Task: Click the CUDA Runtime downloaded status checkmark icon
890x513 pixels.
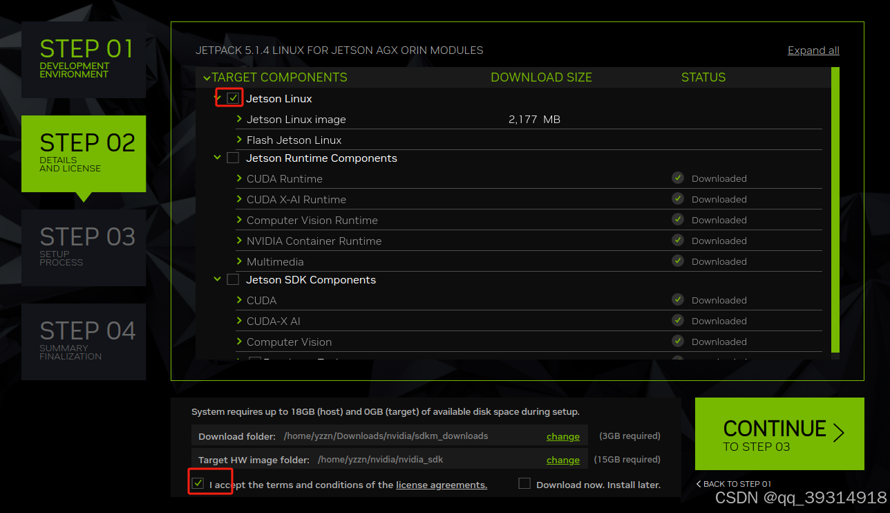Action: (678, 178)
